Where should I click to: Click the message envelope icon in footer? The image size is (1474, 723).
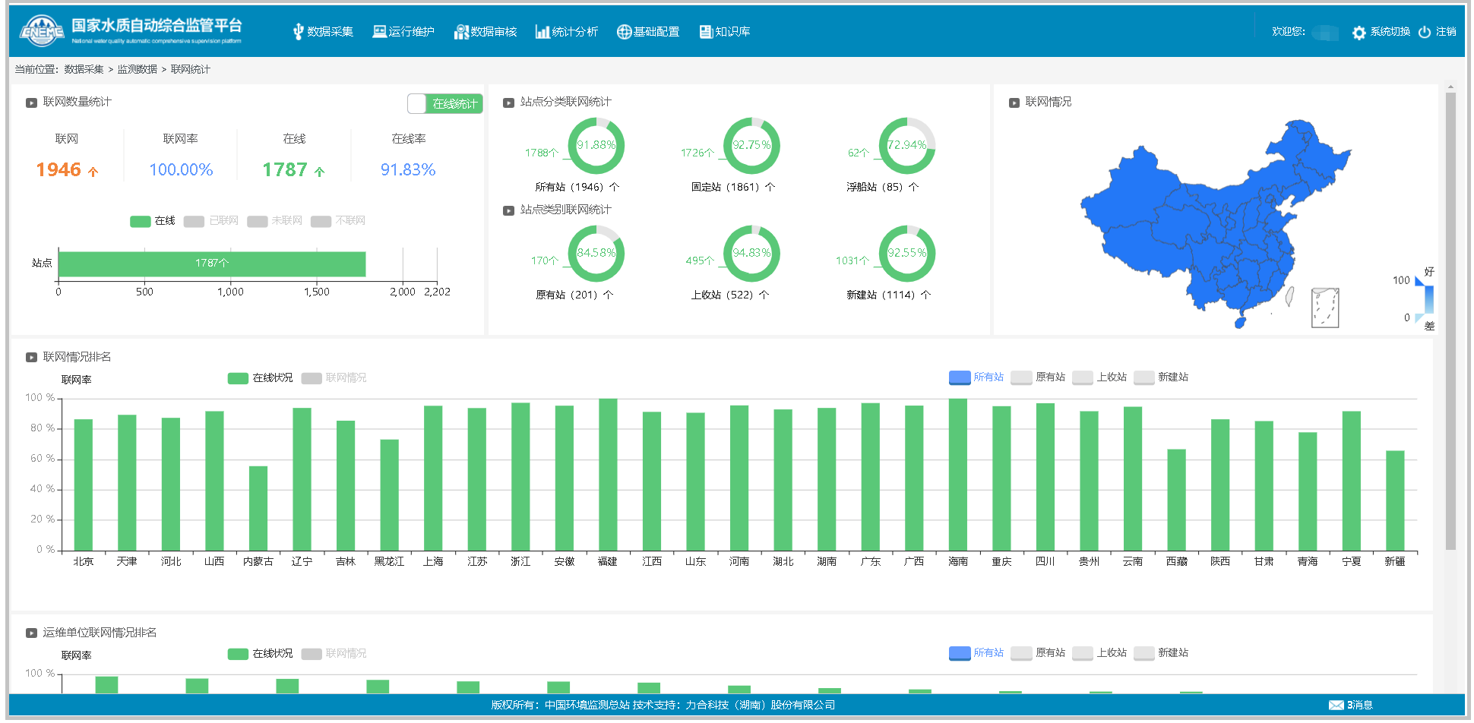coord(1336,706)
